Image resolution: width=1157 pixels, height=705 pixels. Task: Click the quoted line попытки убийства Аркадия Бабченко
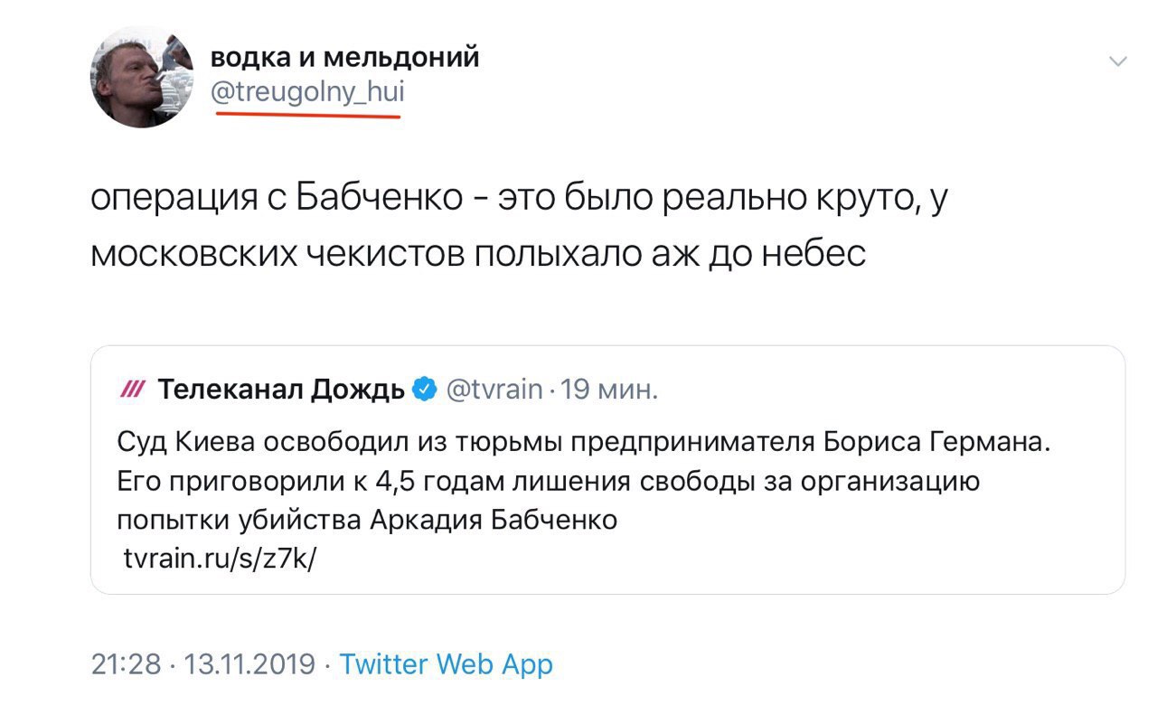pos(367,521)
